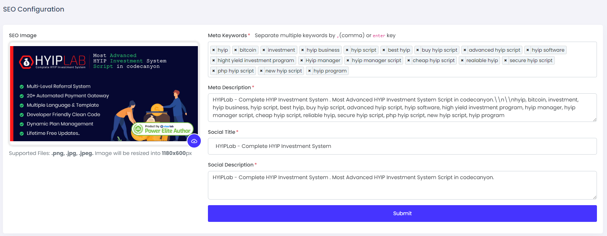Focus the Meta Description text area
The image size is (607, 236).
point(402,107)
